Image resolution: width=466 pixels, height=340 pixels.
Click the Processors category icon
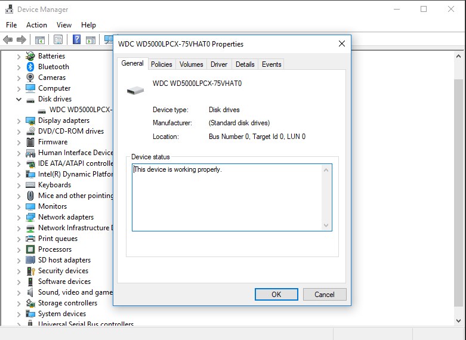[30, 249]
